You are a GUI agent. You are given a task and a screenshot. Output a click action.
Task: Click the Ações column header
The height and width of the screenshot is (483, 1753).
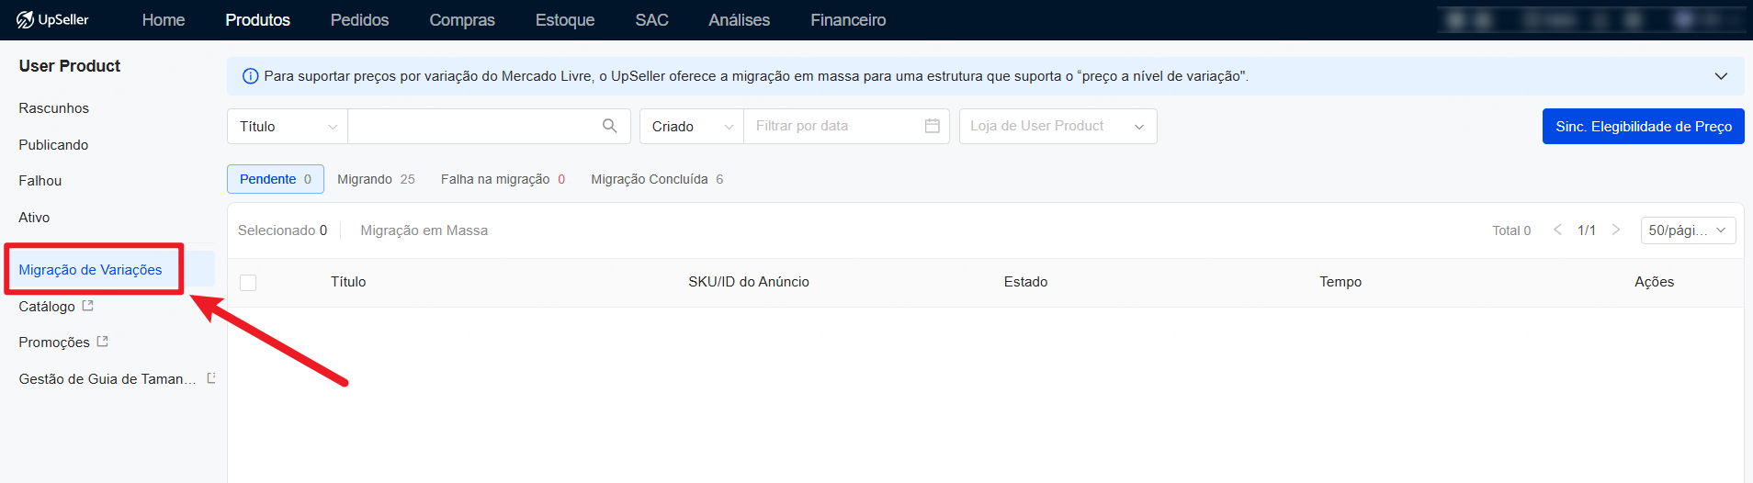1654,282
